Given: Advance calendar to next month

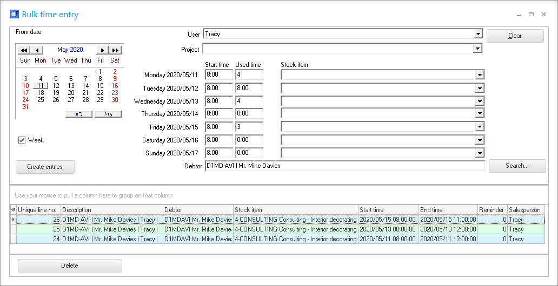Looking at the screenshot, I should pos(102,50).
